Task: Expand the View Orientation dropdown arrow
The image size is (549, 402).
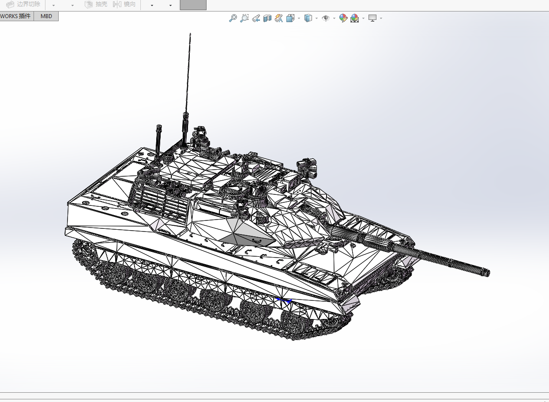Action: [x=299, y=19]
